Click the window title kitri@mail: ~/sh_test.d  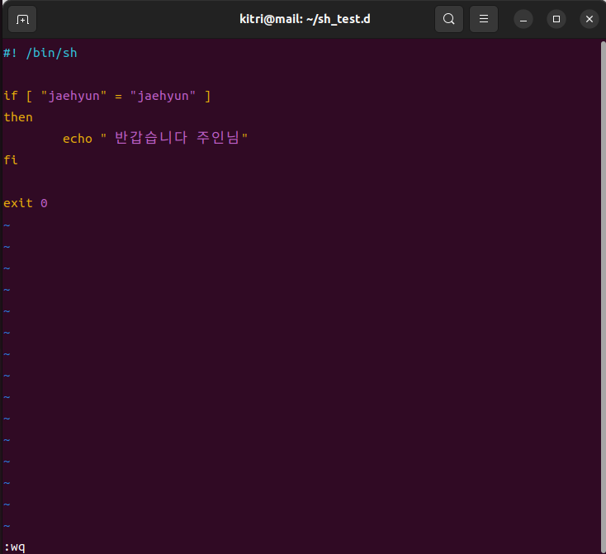pos(305,19)
